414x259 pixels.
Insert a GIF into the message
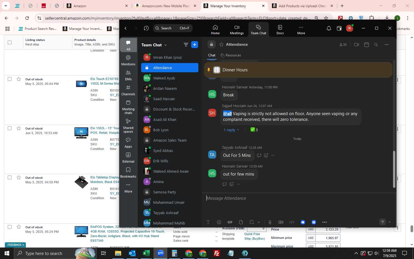coord(230,222)
